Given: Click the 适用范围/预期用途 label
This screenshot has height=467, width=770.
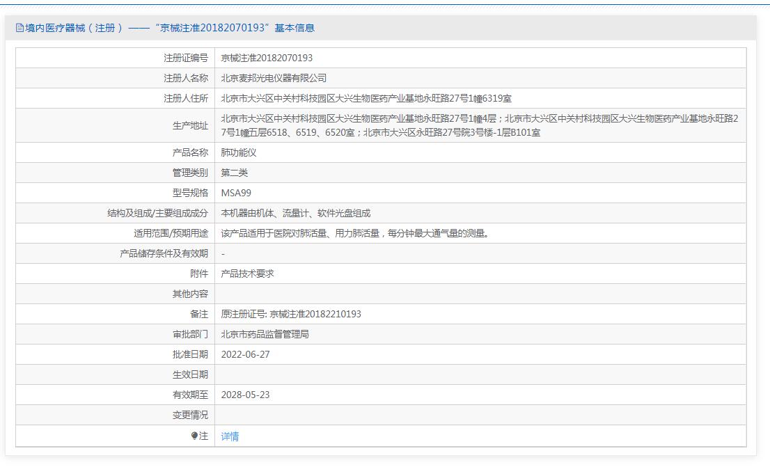Looking at the screenshot, I should coord(171,233).
